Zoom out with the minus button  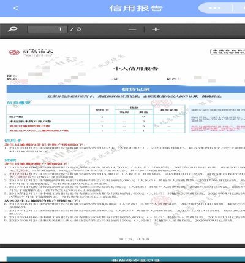point(132,29)
